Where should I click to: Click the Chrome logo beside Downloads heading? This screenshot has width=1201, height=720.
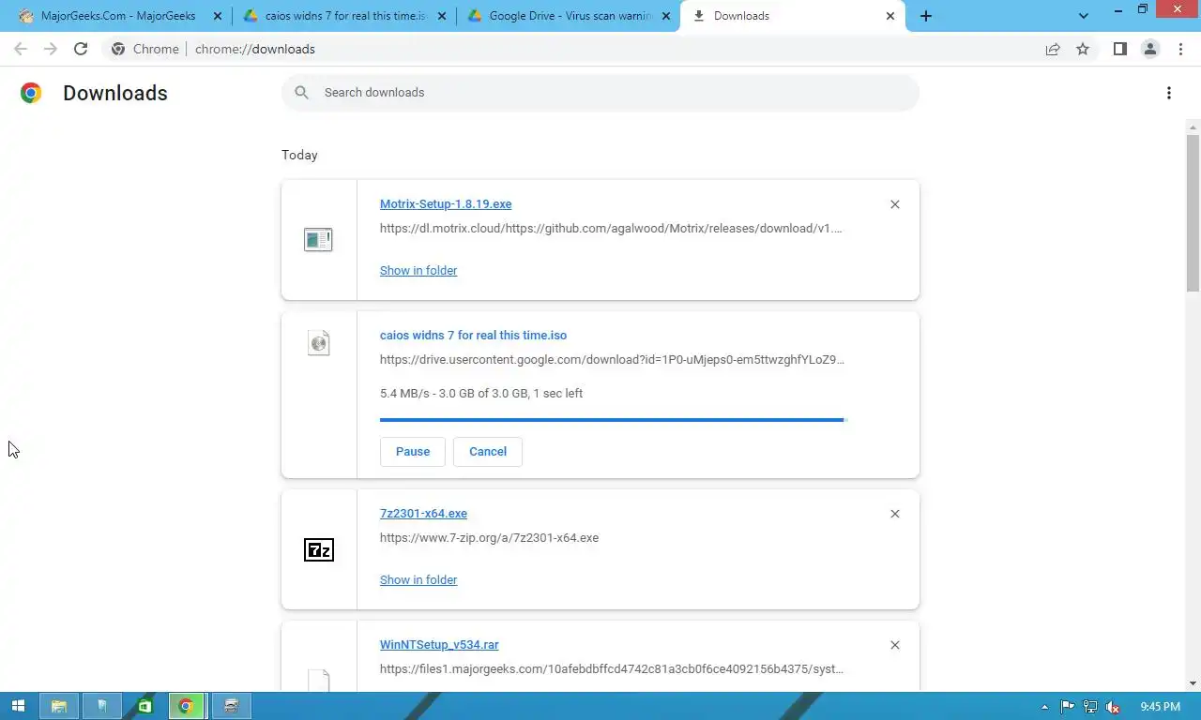pos(31,93)
